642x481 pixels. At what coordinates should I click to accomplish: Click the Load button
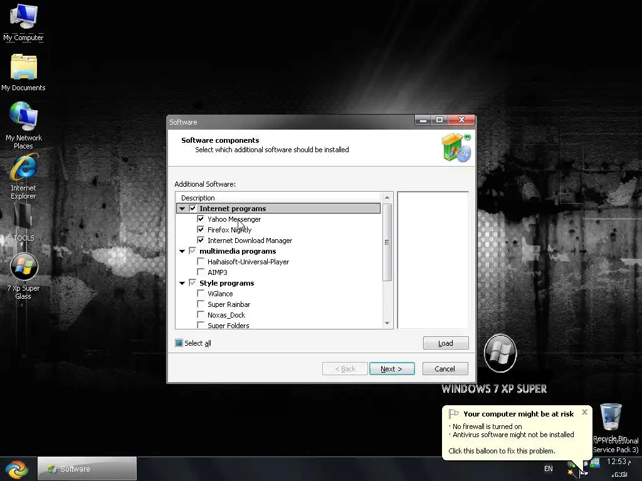pyautogui.click(x=446, y=343)
